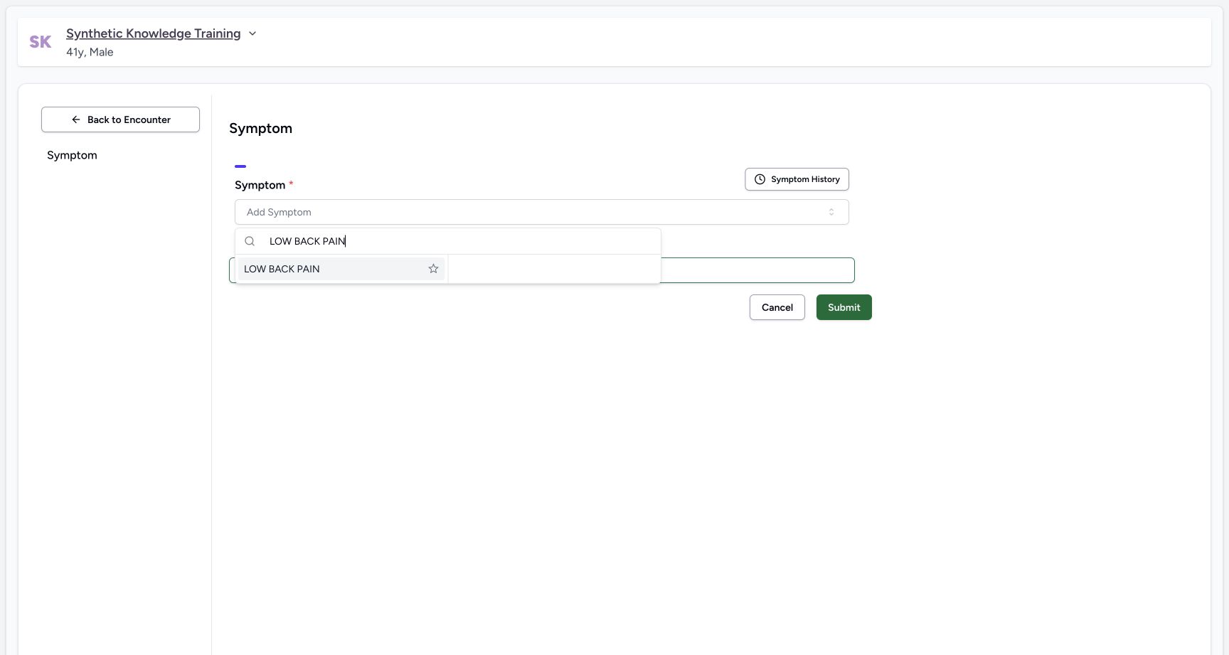Open Synthetic Knowledge Training patient link
The image size is (1229, 655).
click(x=153, y=33)
